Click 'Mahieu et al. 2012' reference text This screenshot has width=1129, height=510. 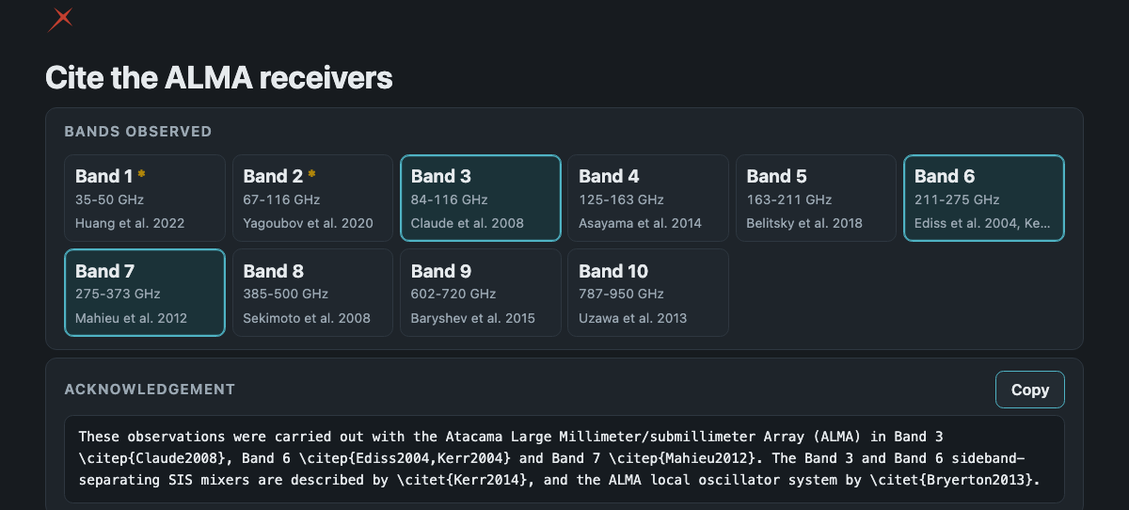[x=132, y=318]
